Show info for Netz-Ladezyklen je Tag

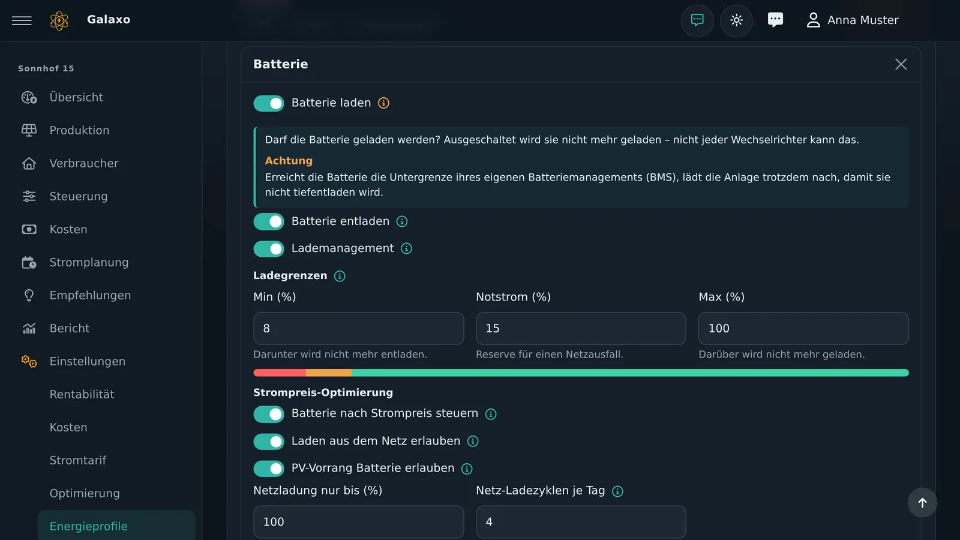617,491
